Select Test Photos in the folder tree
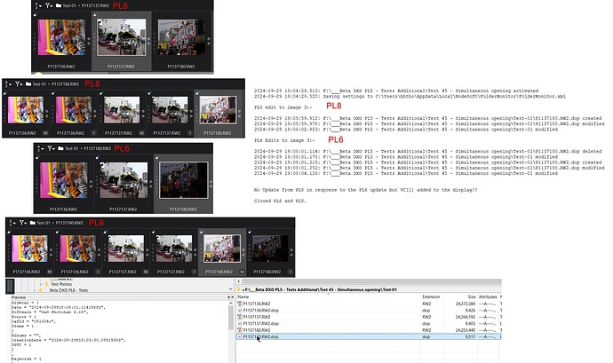The width and height of the screenshot is (613, 363). point(61,284)
